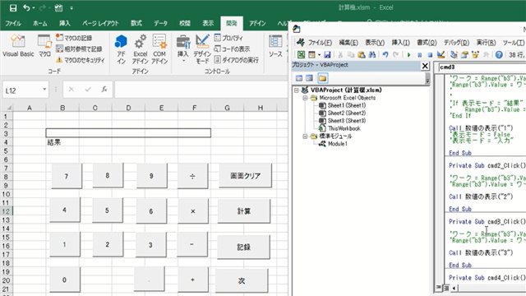The height and width of the screenshot is (296, 526).
Task: Switch to the 表示 ribbon tab
Action: point(208,23)
